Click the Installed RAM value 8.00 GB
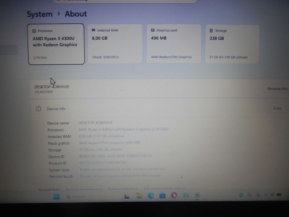This screenshot has width=289, height=217. [x=101, y=136]
